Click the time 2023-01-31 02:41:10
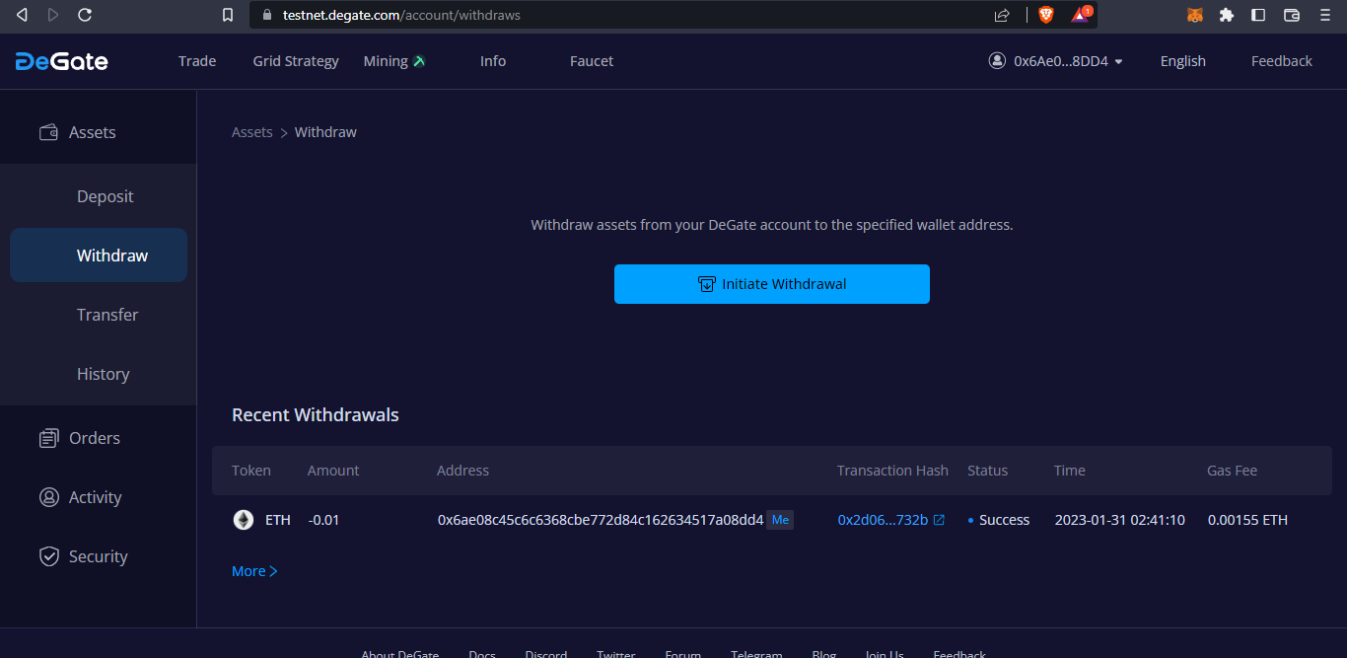The image size is (1347, 658). tap(1120, 520)
